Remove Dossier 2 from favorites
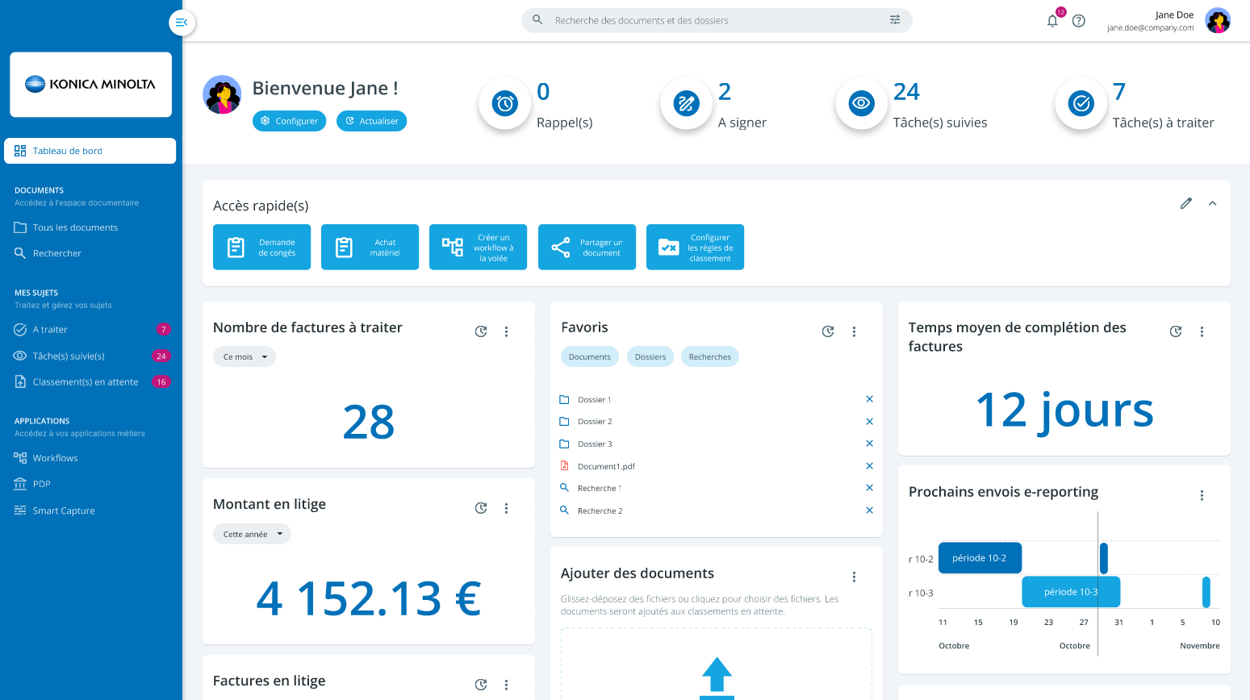 [x=869, y=422]
